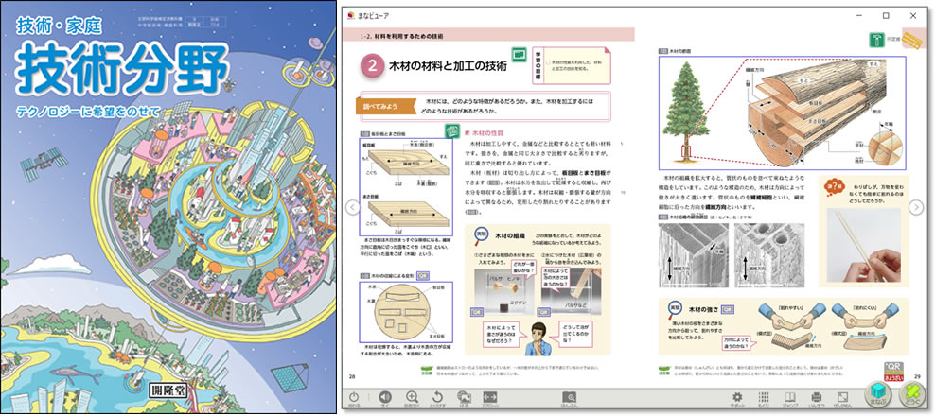Image resolution: width=935 pixels, height=416 pixels.
Task: Open the circular wood deformation figure
Action: coord(405,311)
